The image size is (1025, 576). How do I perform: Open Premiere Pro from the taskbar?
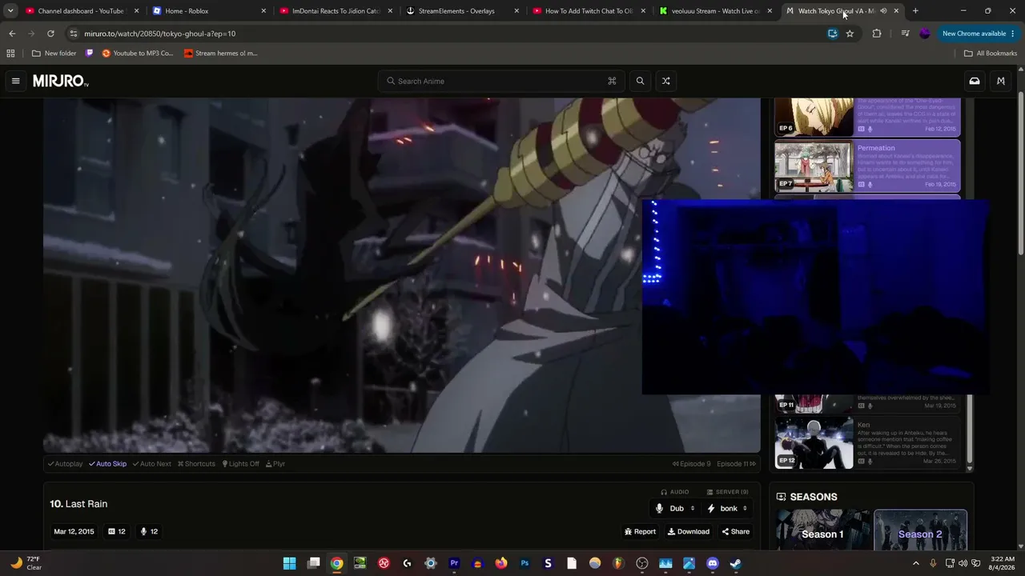454,563
